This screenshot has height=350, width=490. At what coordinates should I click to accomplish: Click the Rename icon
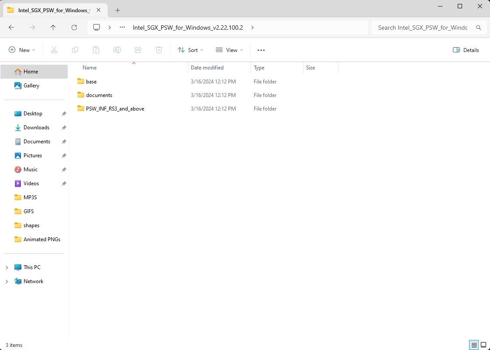coord(117,50)
